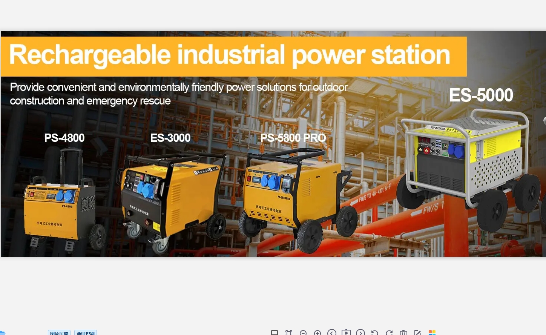
Task: Zoom in using the plus magnifier icon
Action: click(x=317, y=333)
